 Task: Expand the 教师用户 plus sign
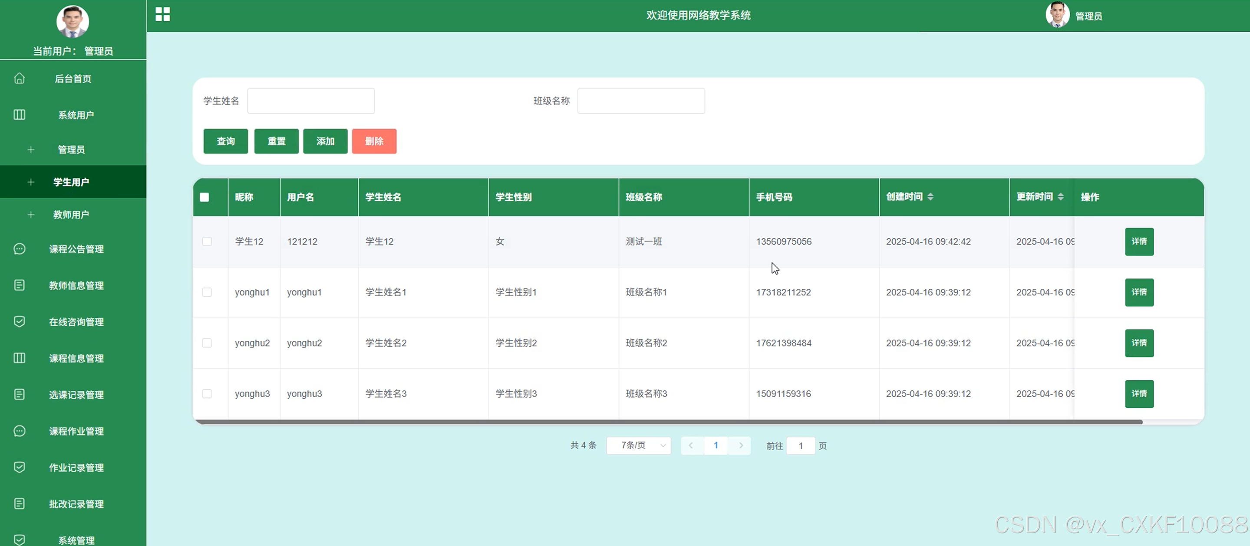click(31, 214)
